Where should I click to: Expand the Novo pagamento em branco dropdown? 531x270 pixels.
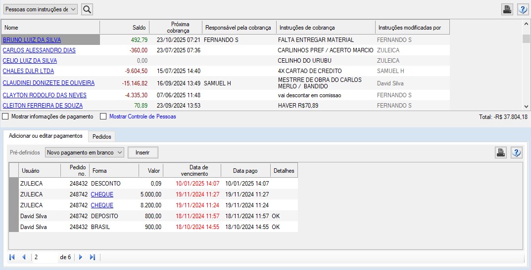(x=84, y=153)
